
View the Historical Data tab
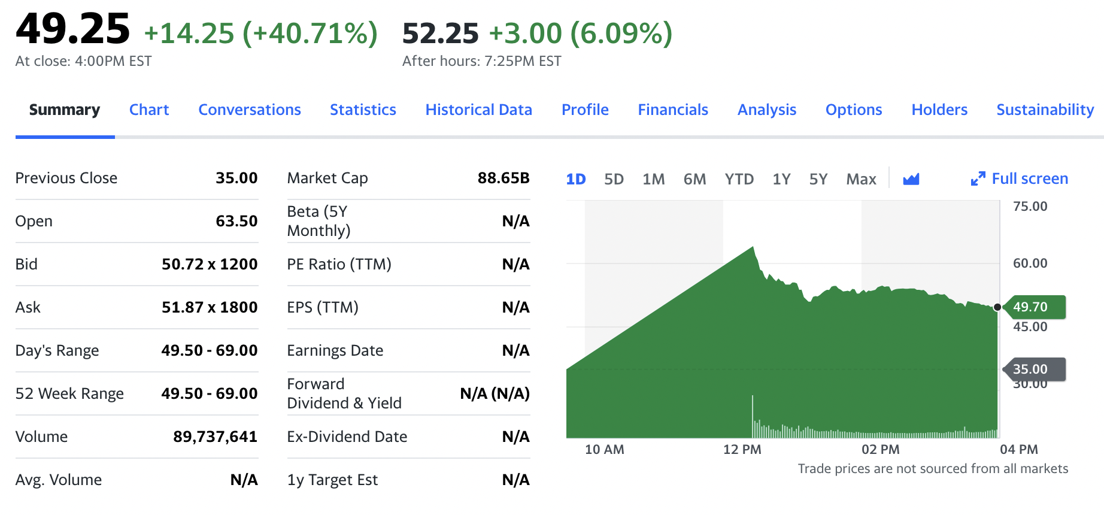478,110
